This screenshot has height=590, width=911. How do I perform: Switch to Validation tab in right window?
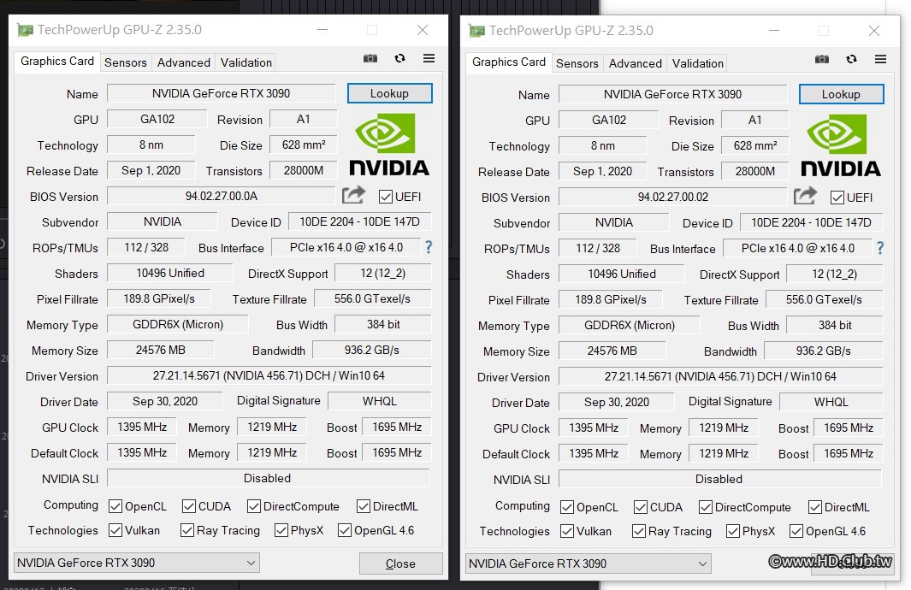click(698, 62)
